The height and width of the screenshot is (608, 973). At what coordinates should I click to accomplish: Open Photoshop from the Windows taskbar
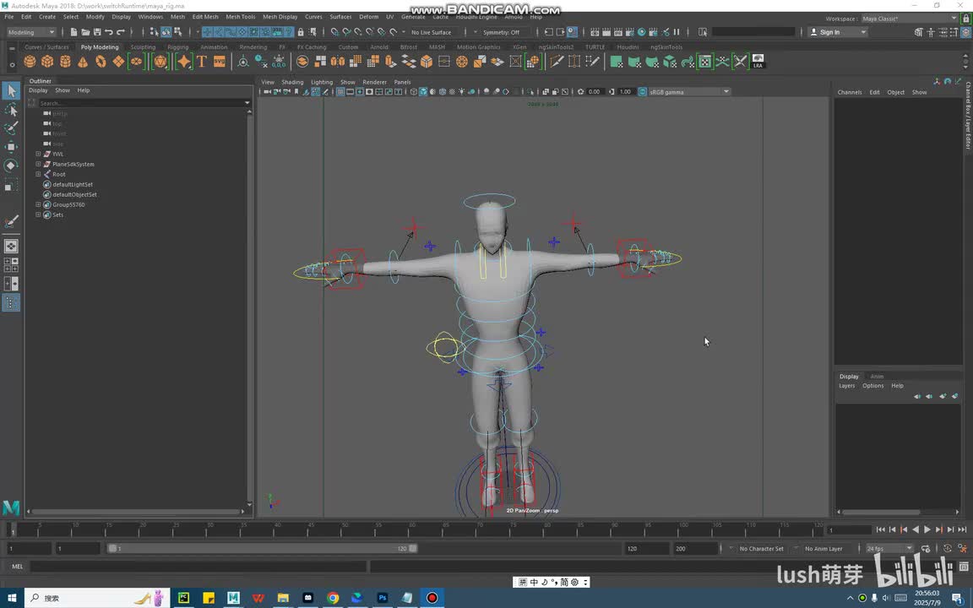(x=382, y=598)
